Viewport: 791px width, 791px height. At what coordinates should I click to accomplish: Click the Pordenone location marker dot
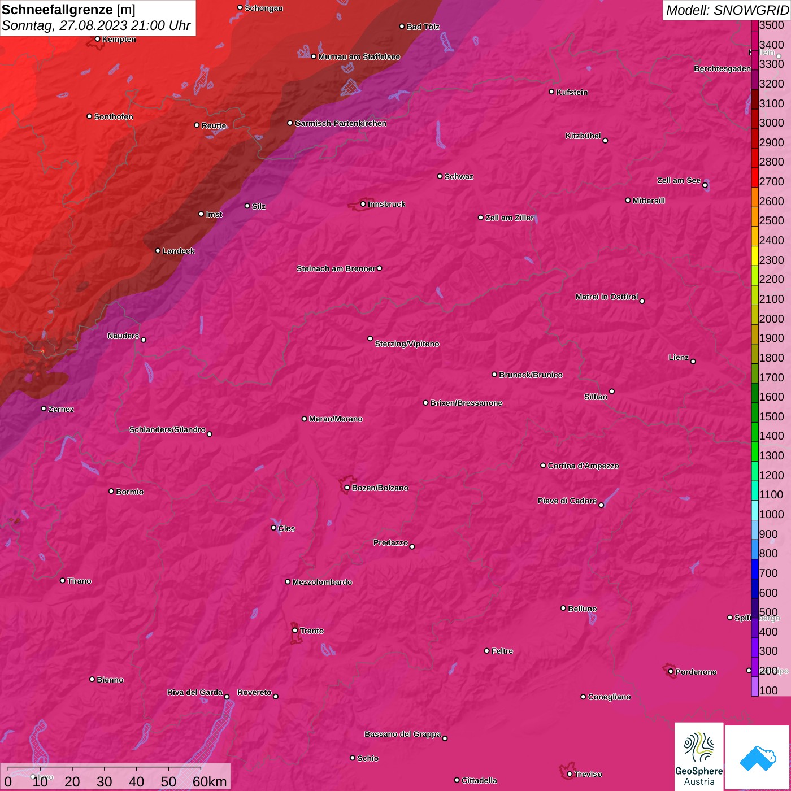pos(671,671)
